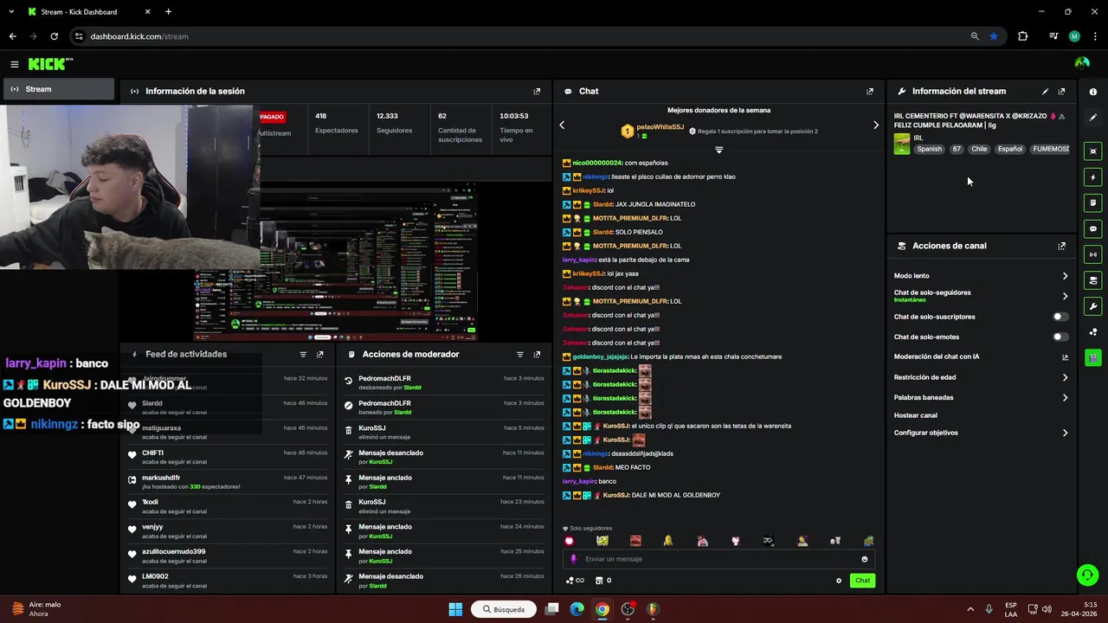
Task: Open Windows Start menu
Action: pos(455,609)
